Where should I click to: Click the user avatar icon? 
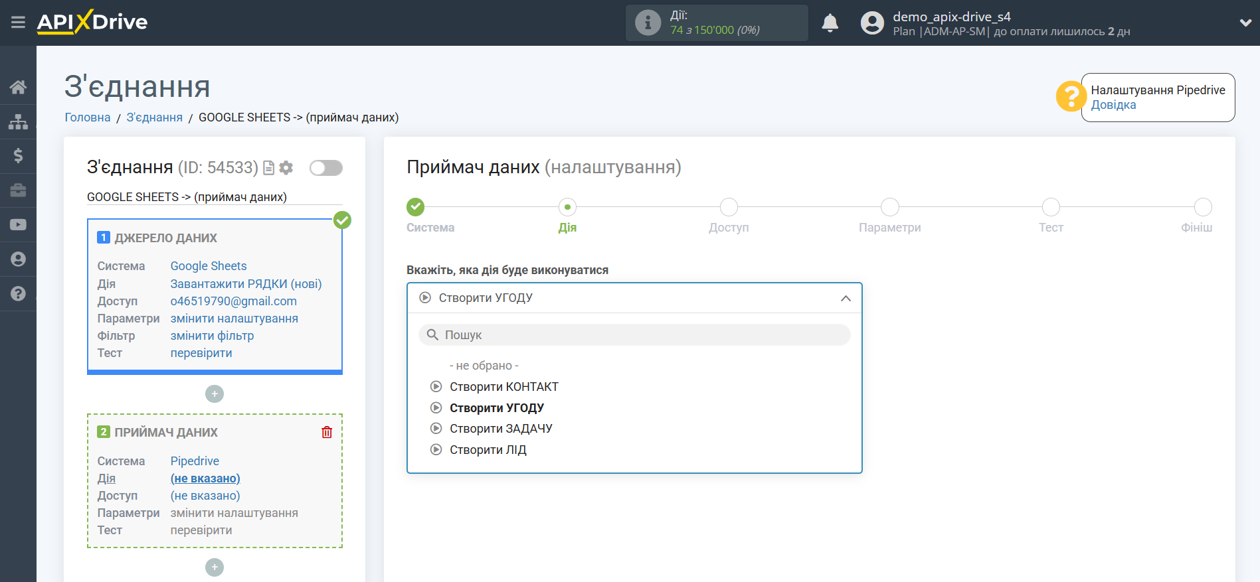click(872, 23)
